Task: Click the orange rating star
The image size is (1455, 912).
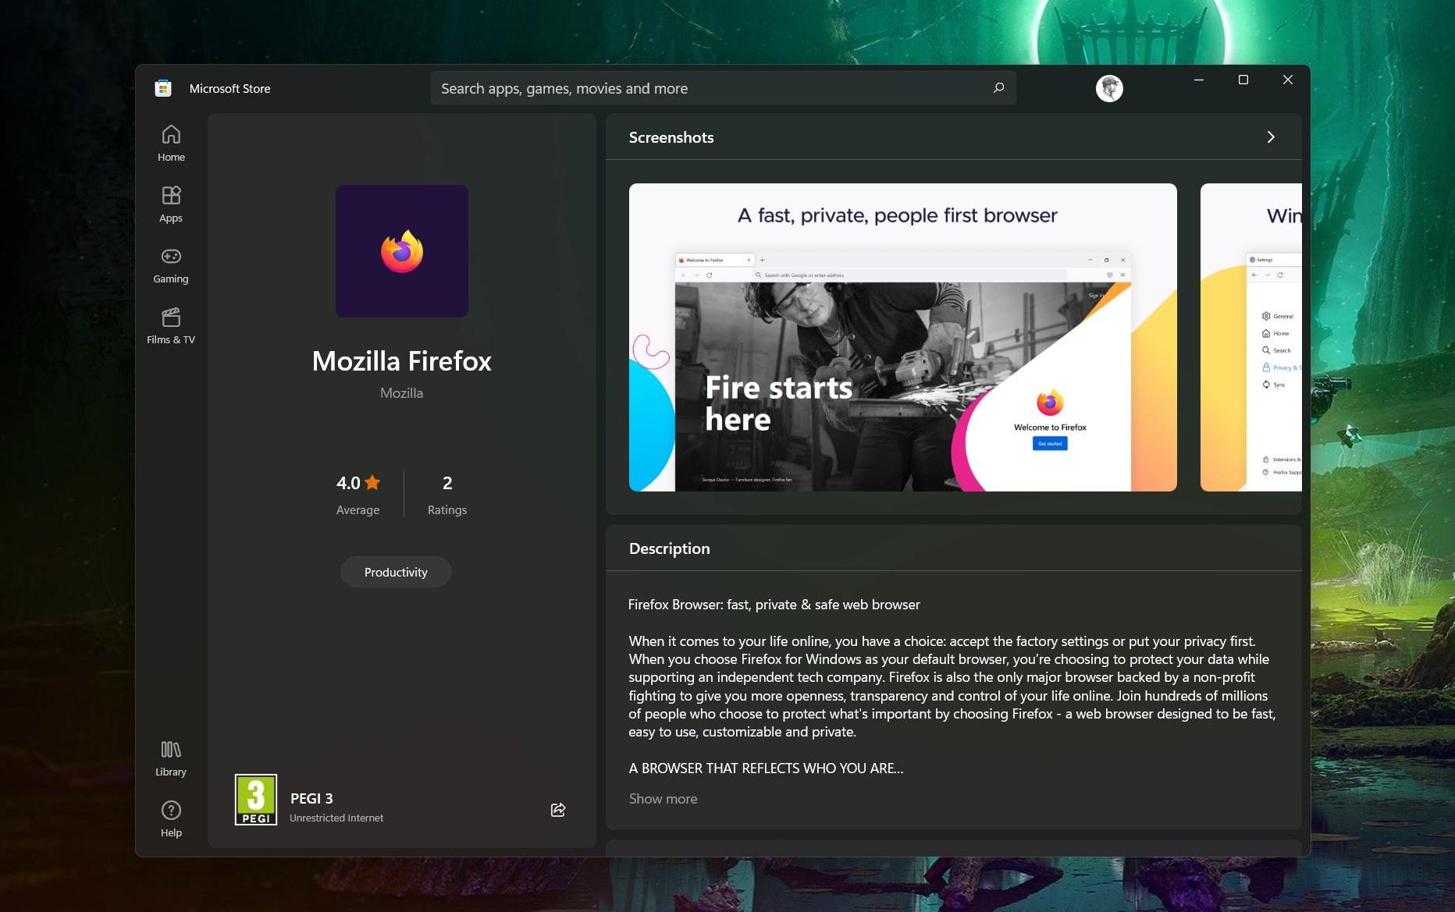Action: [372, 482]
